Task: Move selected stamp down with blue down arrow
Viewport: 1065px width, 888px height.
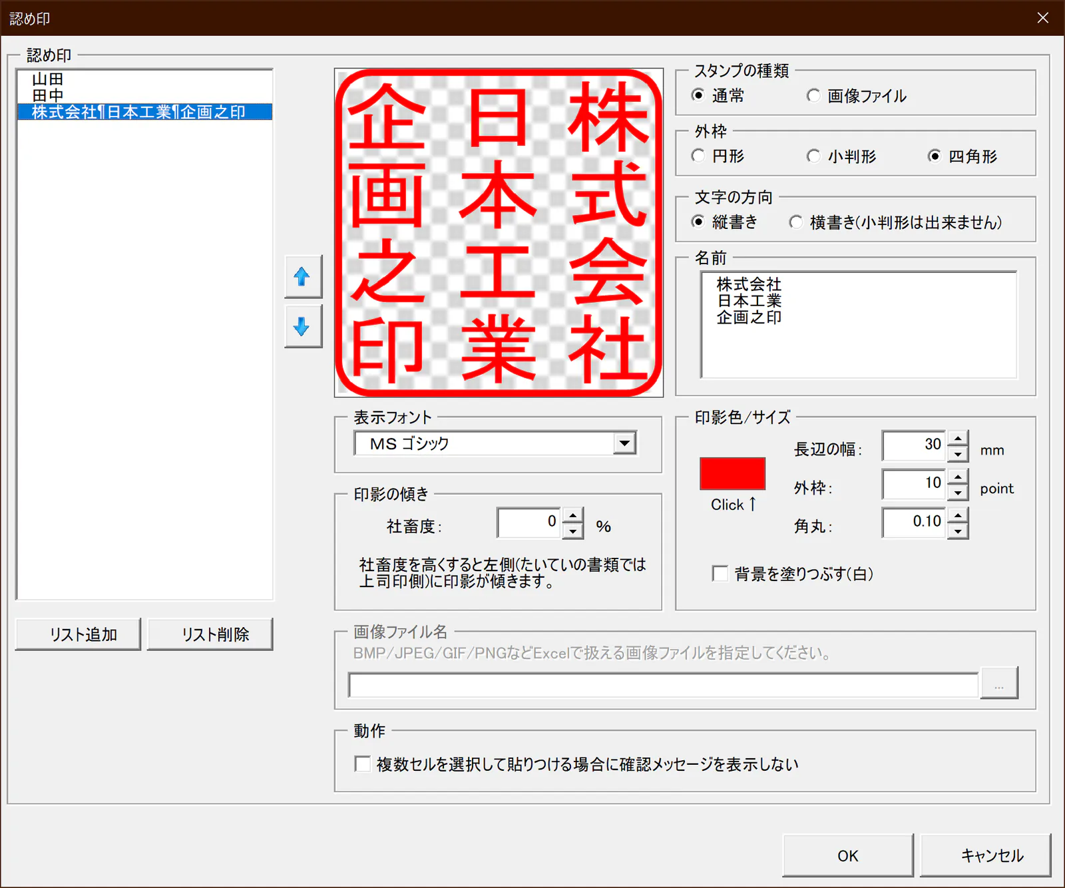Action: [x=303, y=326]
